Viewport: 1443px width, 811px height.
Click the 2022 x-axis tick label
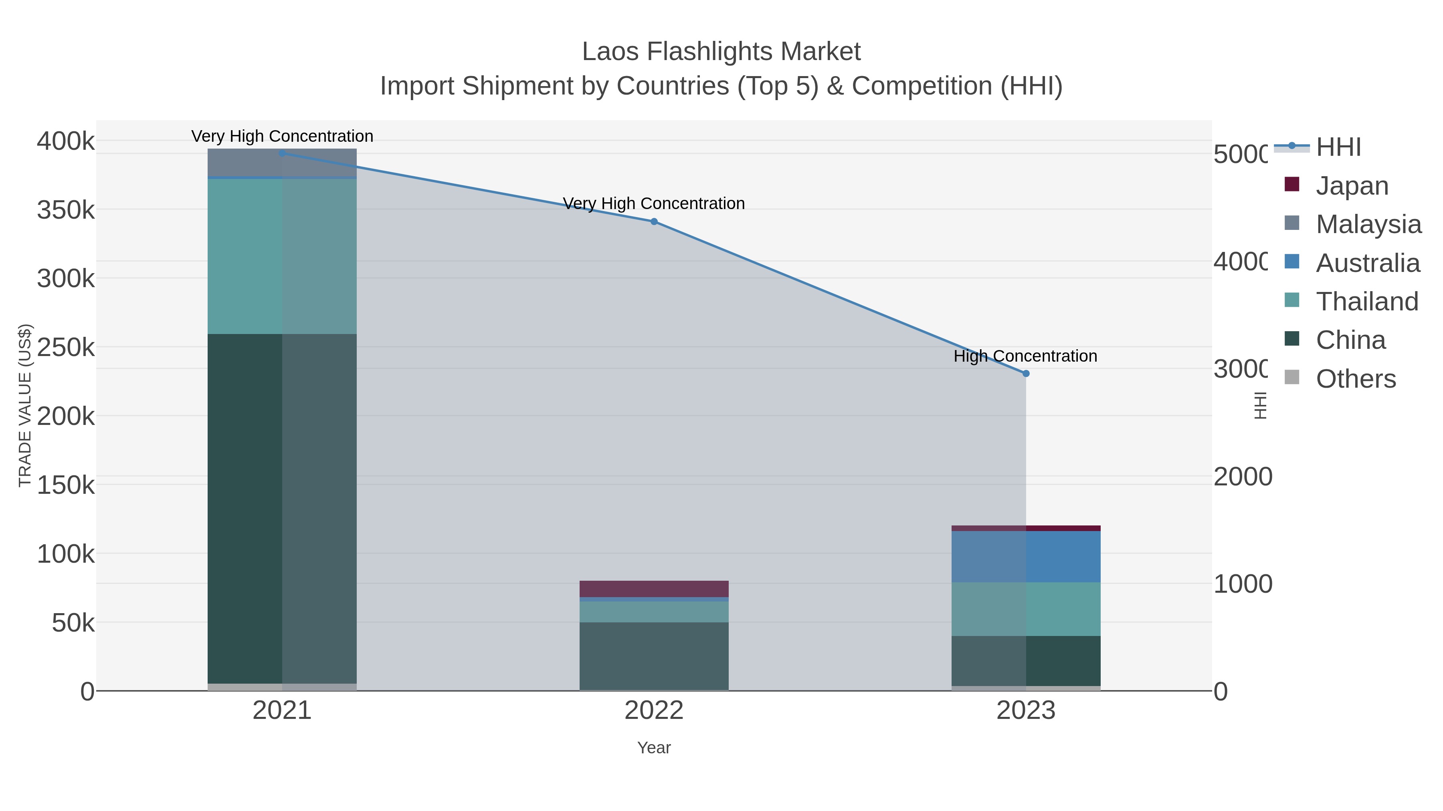click(x=654, y=711)
